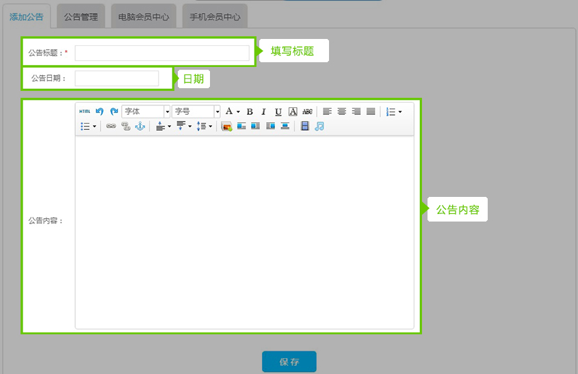Click the redo arrow icon
The width and height of the screenshot is (578, 374).
[x=114, y=111]
